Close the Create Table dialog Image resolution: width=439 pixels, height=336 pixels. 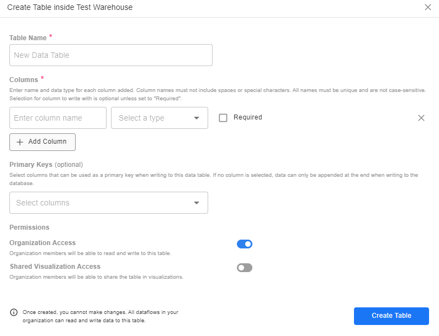427,7
